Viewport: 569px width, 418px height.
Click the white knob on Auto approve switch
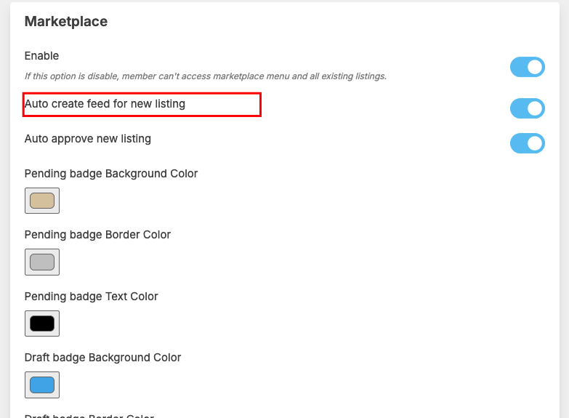(536, 143)
